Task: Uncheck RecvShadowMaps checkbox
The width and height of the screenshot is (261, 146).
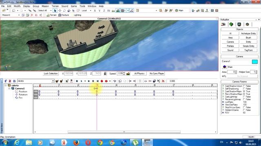Action: [244, 94]
